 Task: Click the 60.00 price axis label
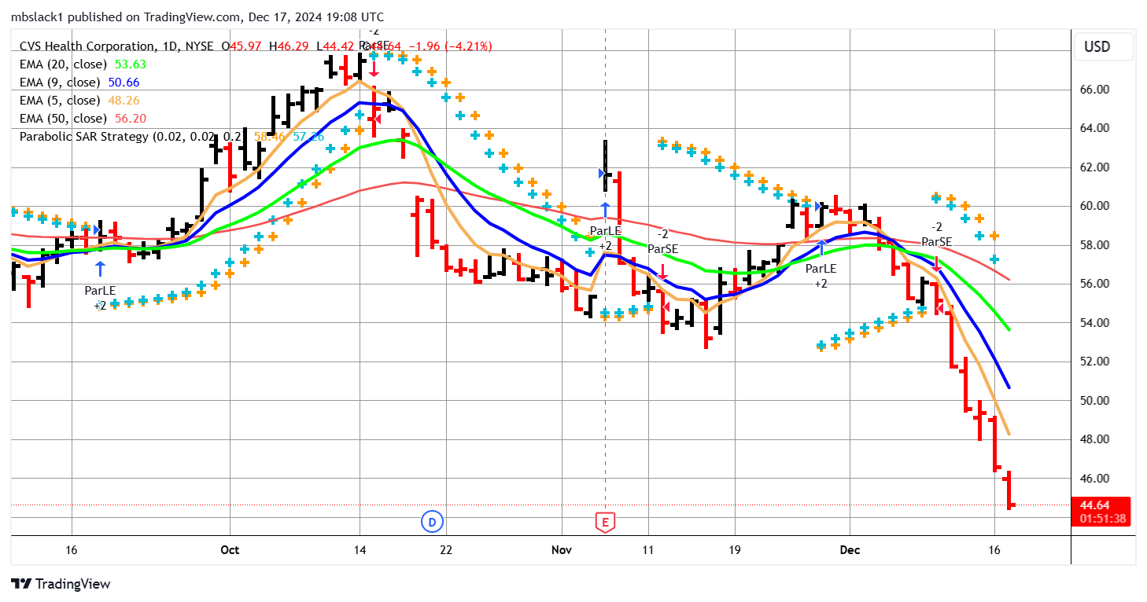coord(1094,206)
